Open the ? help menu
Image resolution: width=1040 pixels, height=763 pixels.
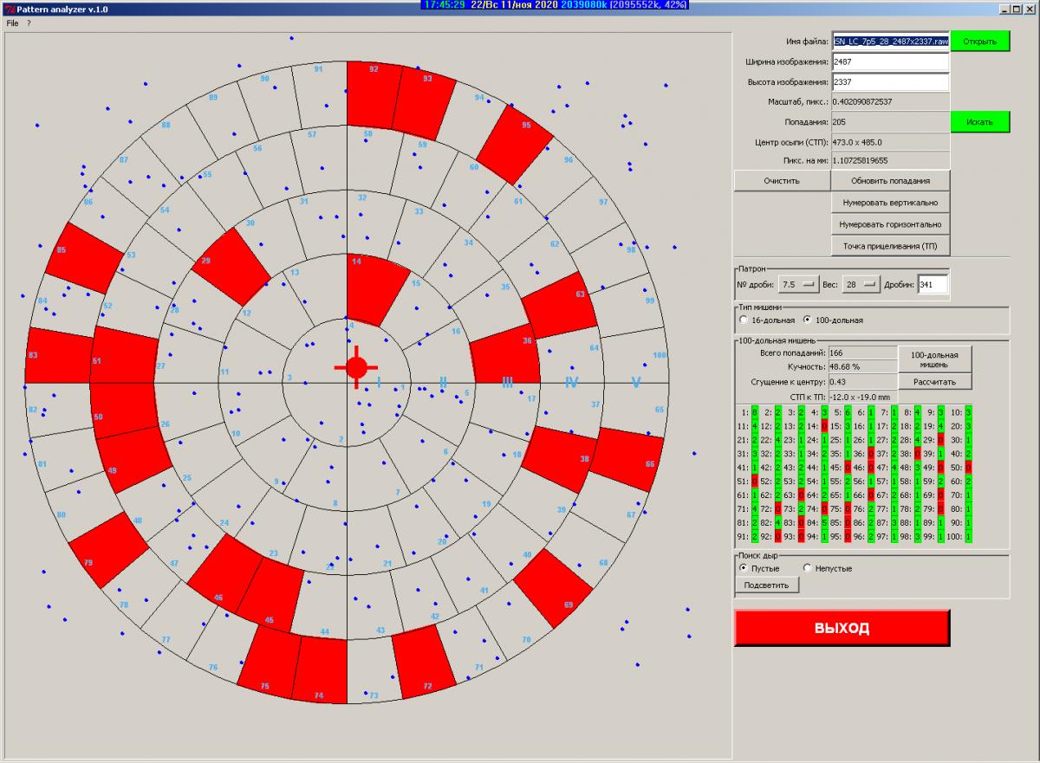[29, 23]
